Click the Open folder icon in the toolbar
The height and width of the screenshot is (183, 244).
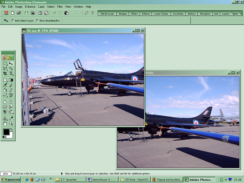coord(19,13)
